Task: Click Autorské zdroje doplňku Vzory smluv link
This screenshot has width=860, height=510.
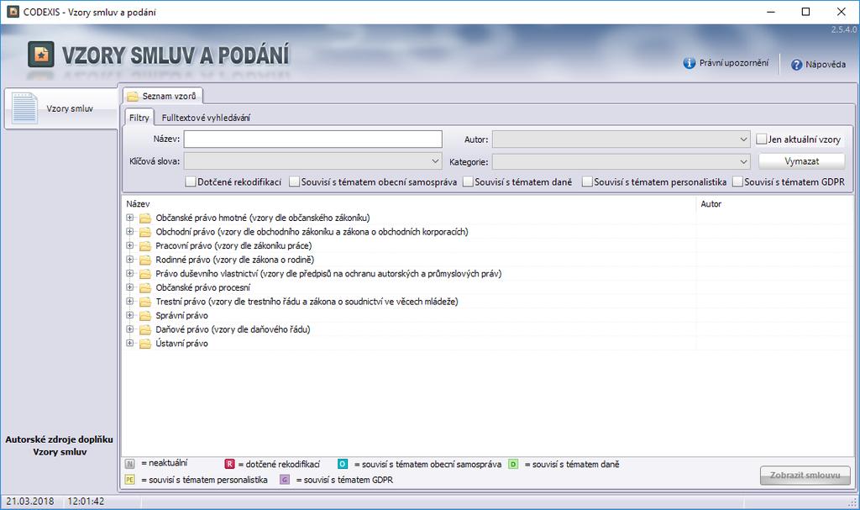Action: click(60, 446)
